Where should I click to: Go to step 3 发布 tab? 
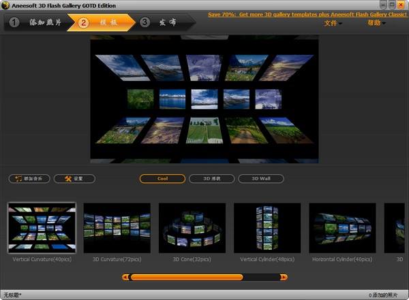click(x=167, y=22)
